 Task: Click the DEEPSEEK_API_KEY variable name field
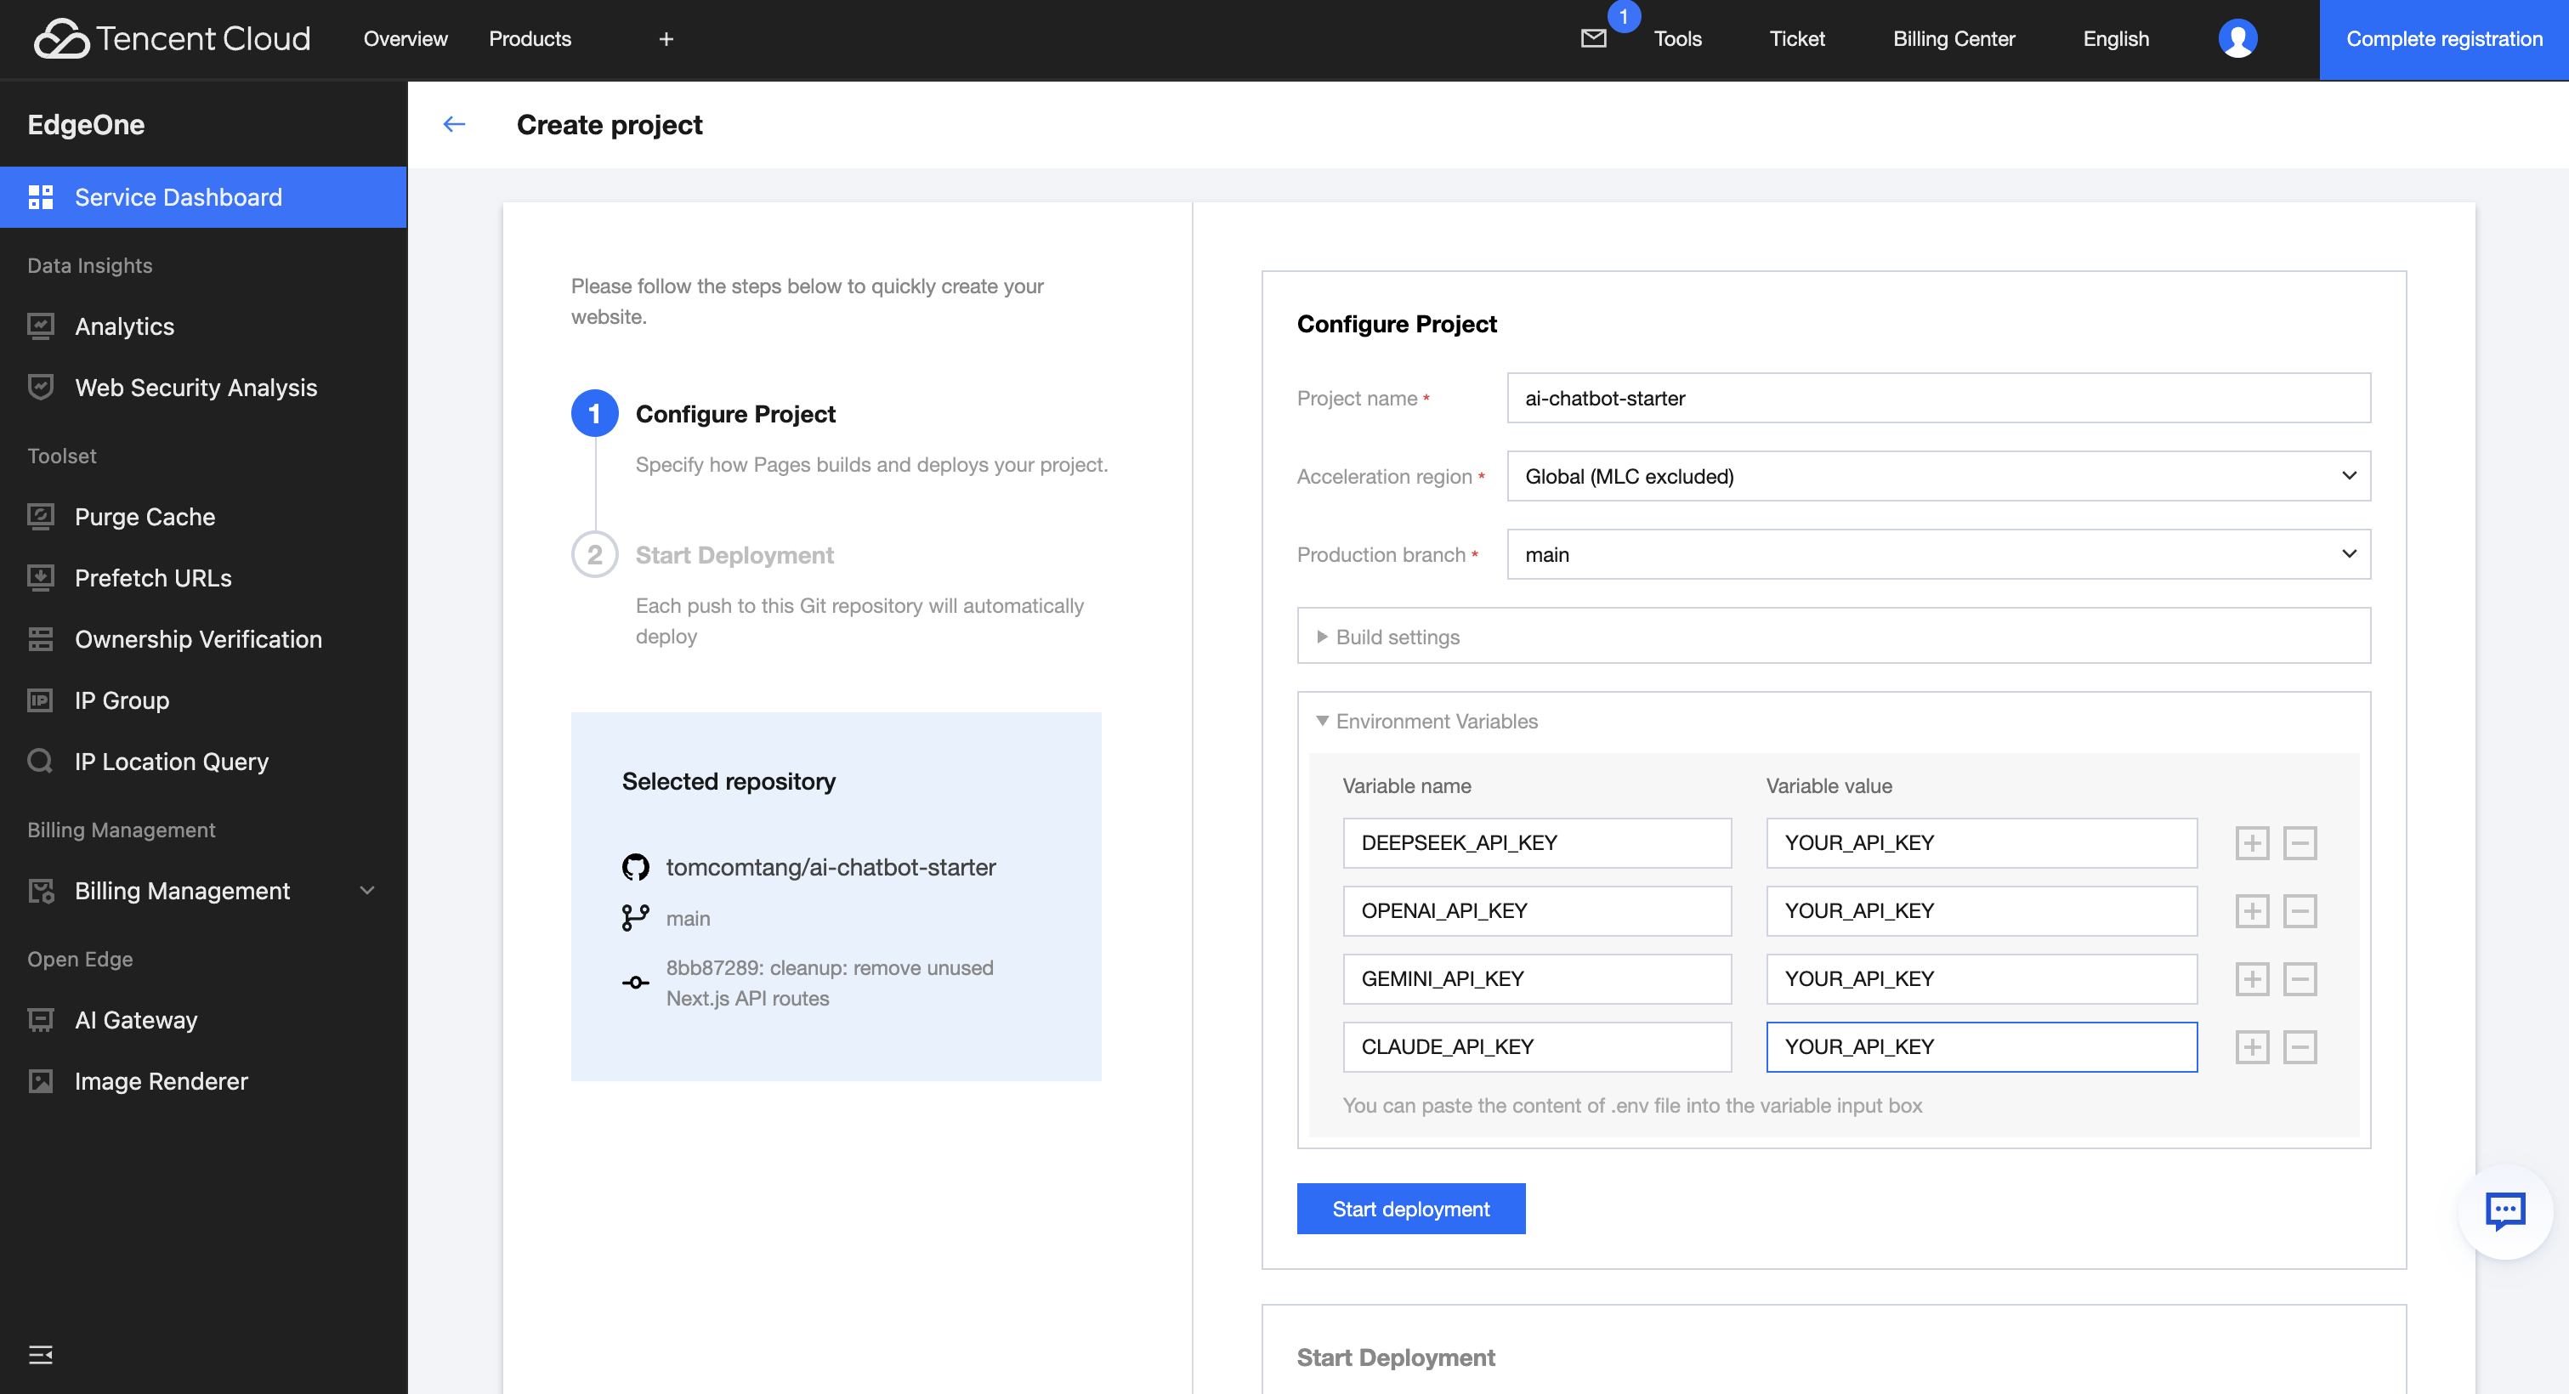tap(1537, 842)
